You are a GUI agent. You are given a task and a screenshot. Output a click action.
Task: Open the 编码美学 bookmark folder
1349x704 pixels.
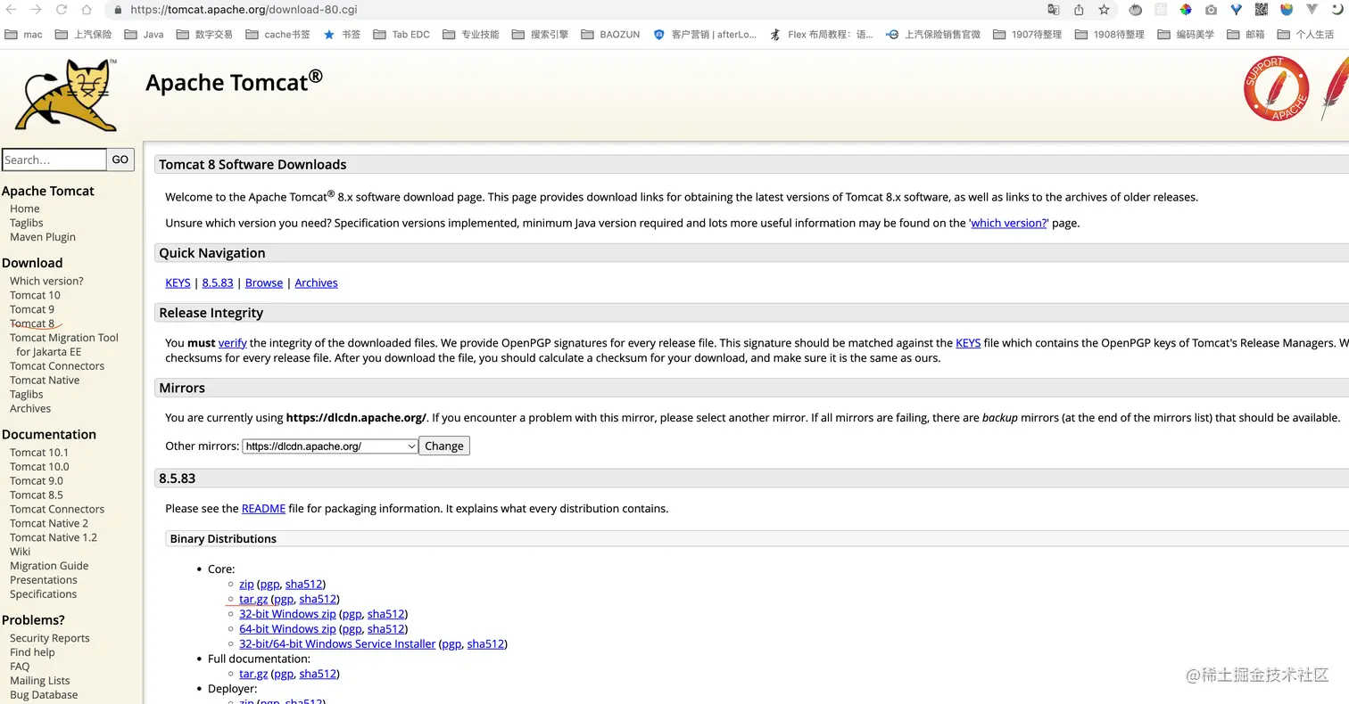tap(1186, 35)
